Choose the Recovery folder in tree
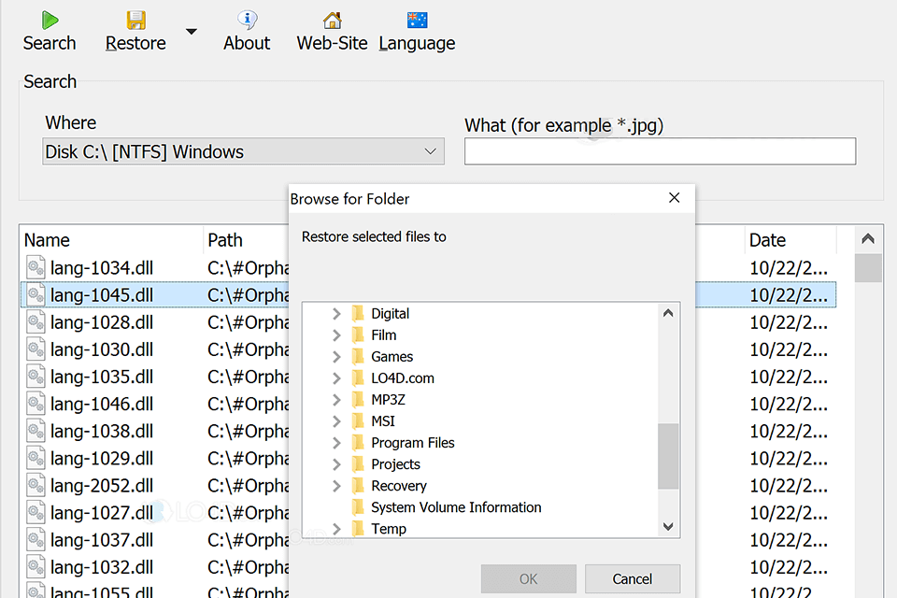The width and height of the screenshot is (897, 598). click(x=398, y=486)
